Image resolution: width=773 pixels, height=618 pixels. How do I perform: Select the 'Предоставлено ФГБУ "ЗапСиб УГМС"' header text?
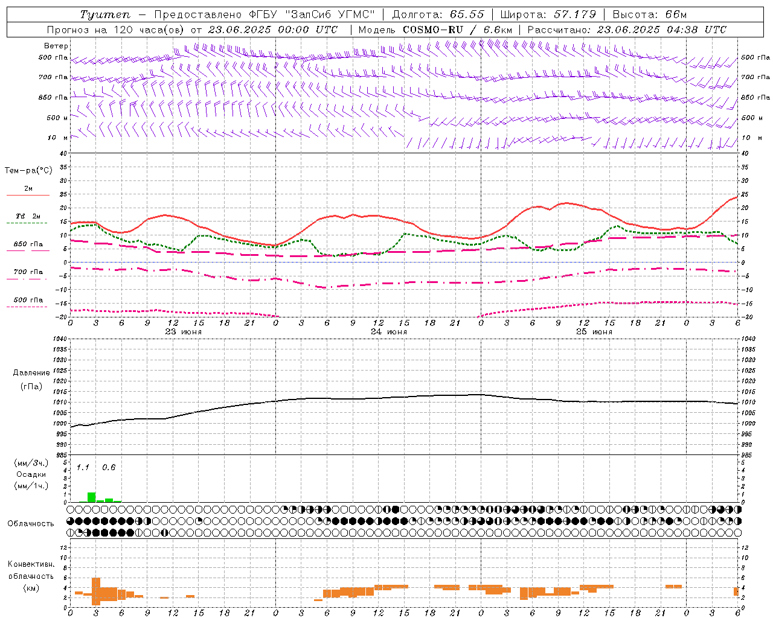pos(265,14)
